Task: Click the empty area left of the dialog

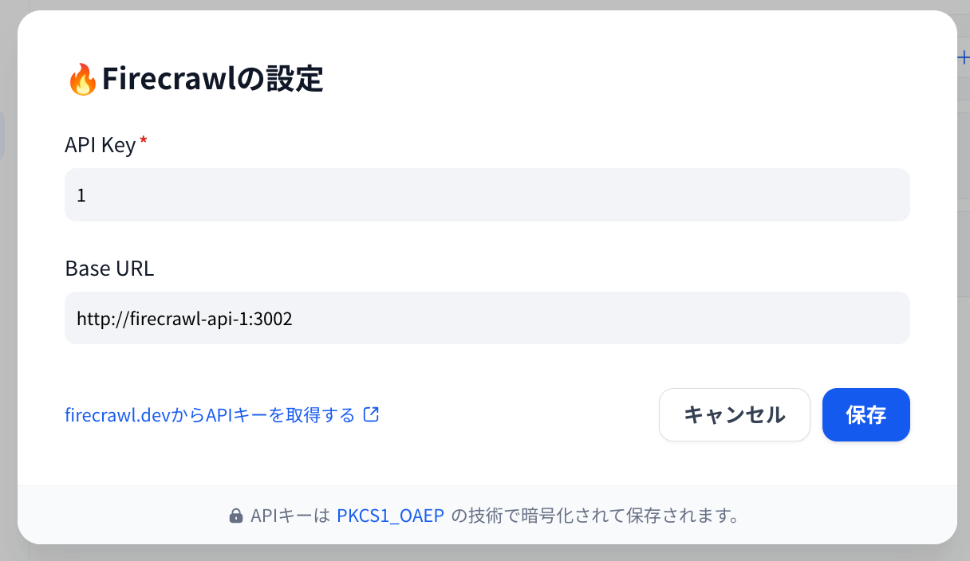Action: coord(9,279)
